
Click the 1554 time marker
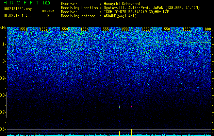tap(84, 29)
